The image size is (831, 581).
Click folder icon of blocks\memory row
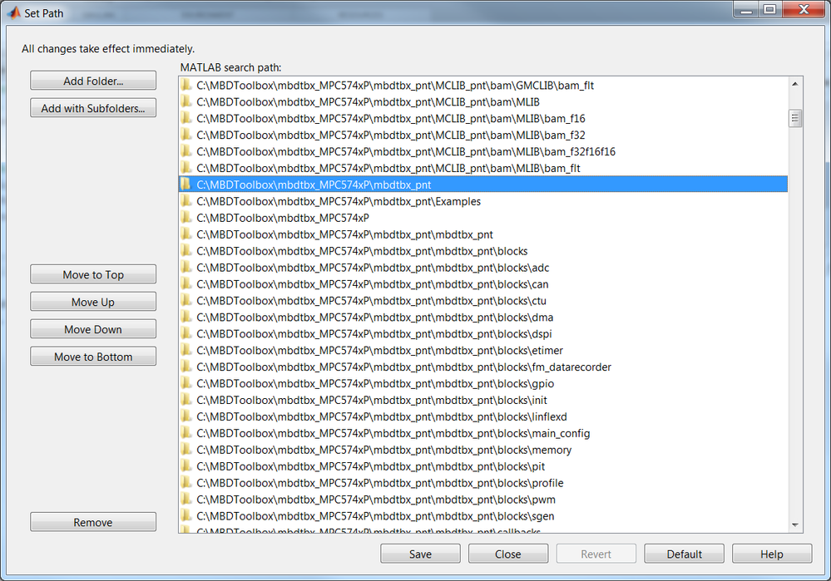coord(185,449)
